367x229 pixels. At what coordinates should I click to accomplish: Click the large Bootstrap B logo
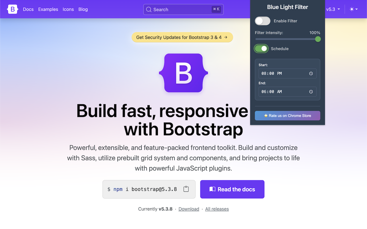pos(183,73)
